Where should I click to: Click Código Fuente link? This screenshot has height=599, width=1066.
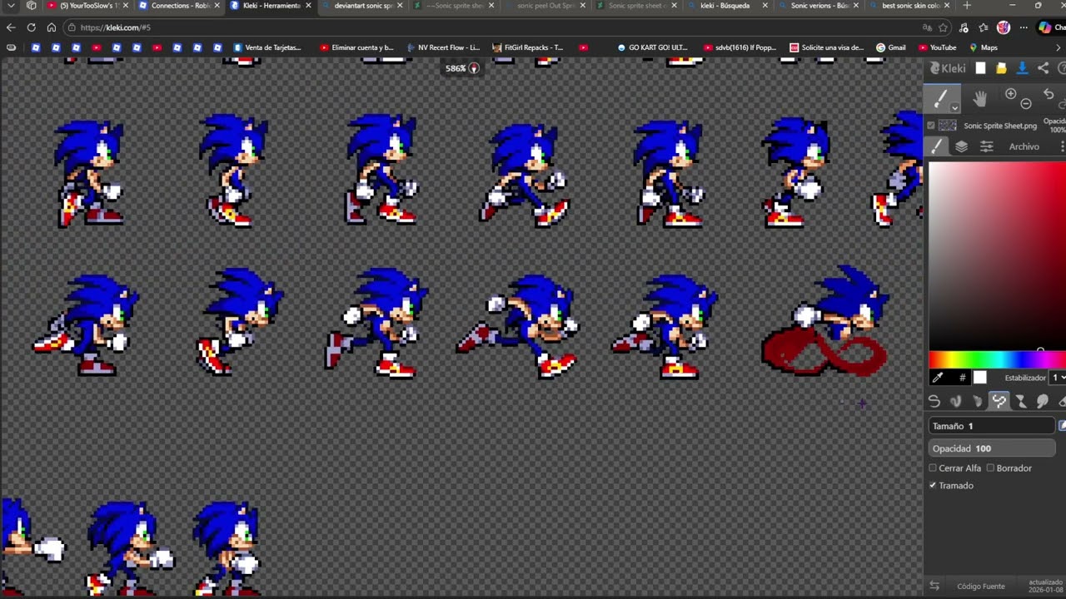(980, 587)
